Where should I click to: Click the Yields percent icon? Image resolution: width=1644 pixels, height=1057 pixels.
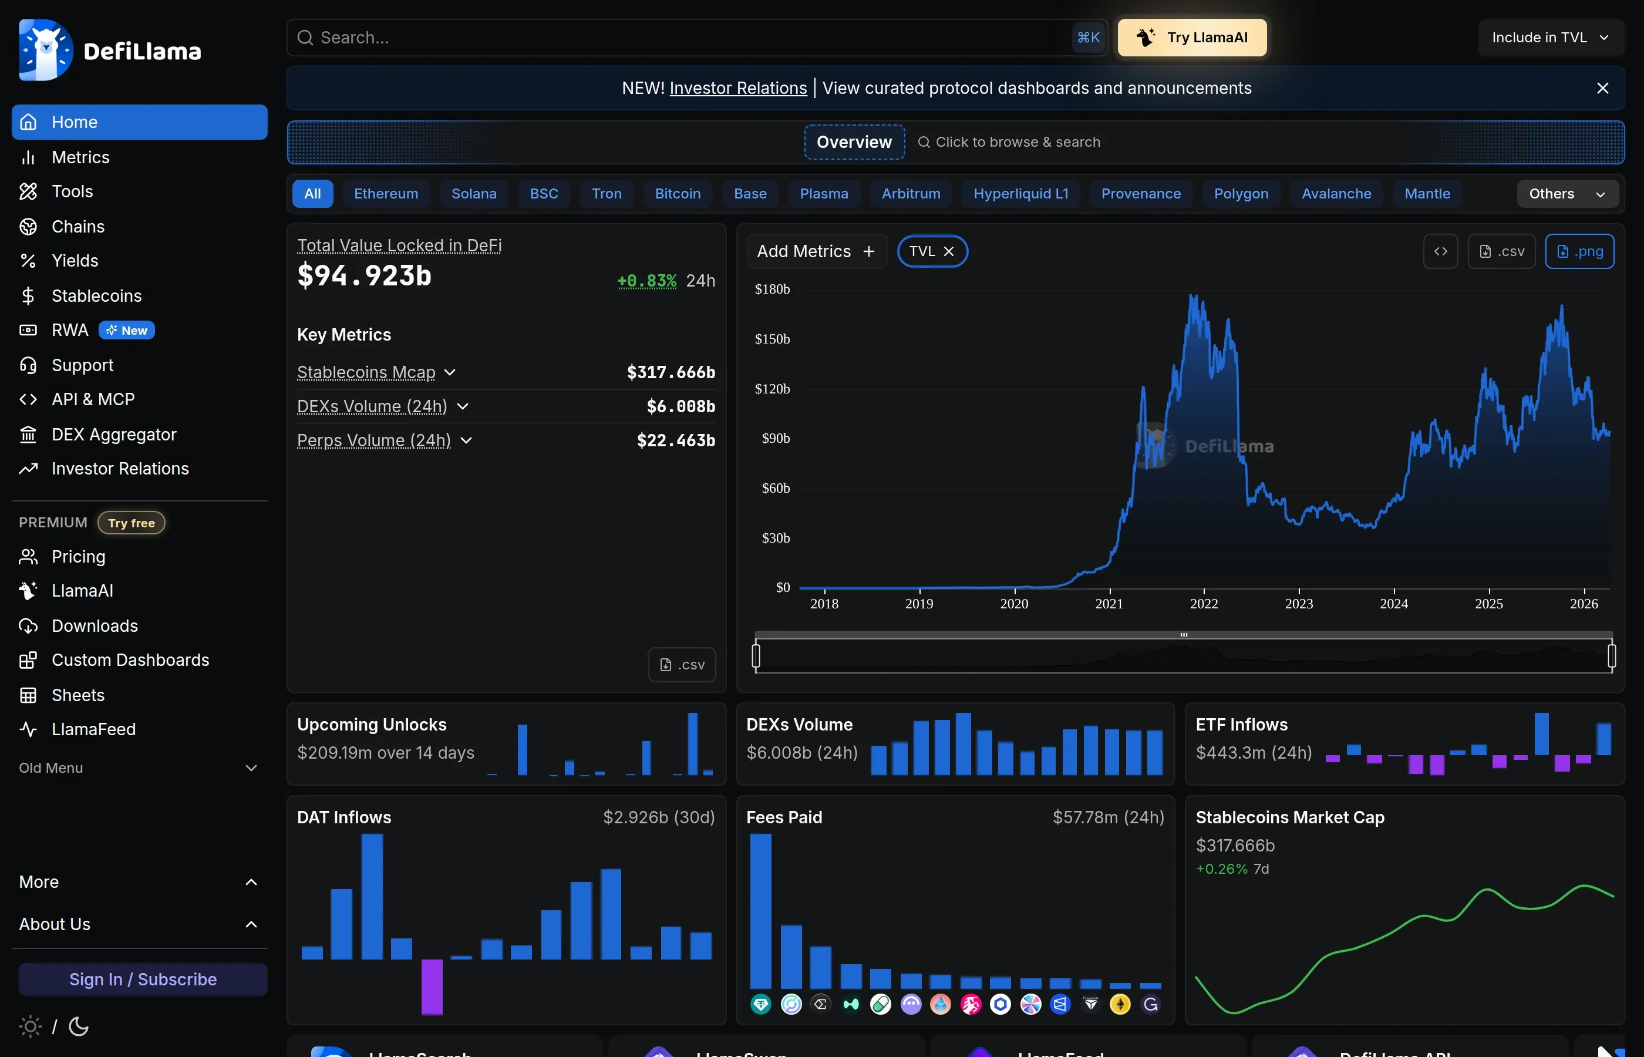coord(28,261)
